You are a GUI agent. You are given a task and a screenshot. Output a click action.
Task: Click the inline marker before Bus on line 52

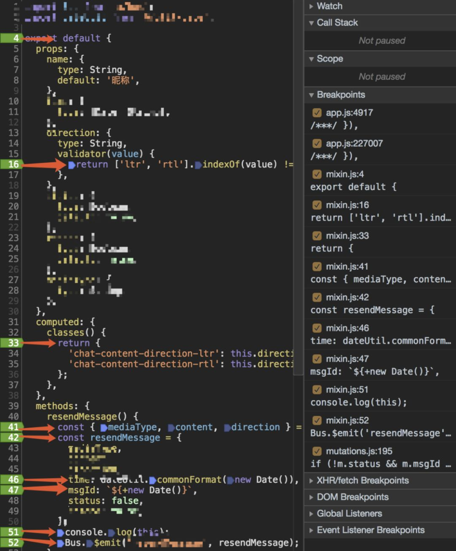pyautogui.click(x=61, y=543)
